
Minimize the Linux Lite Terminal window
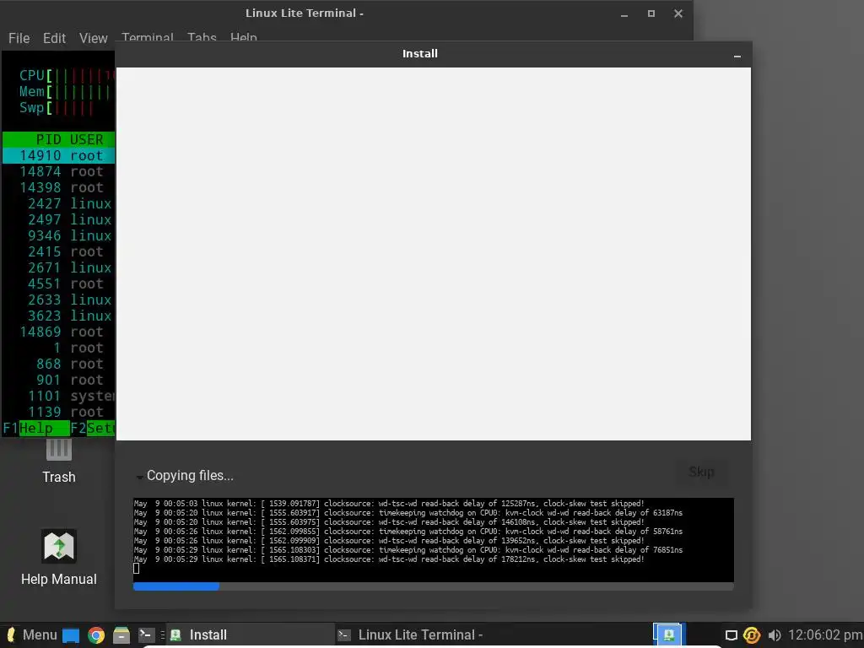(624, 14)
